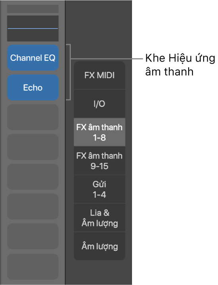The height and width of the screenshot is (285, 218).
Task: Click the EQ display thumbnail
Action: point(33,28)
